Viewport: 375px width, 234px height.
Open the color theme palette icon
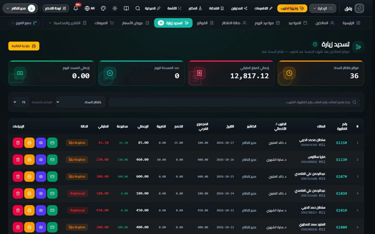[x=103, y=8]
